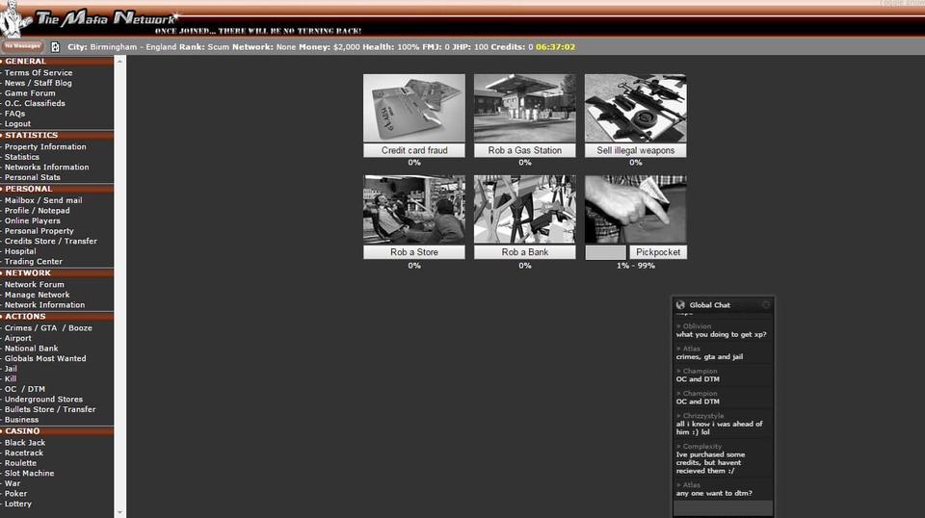The width and height of the screenshot is (925, 518).
Task: Click the gas station robbery image
Action: click(524, 108)
